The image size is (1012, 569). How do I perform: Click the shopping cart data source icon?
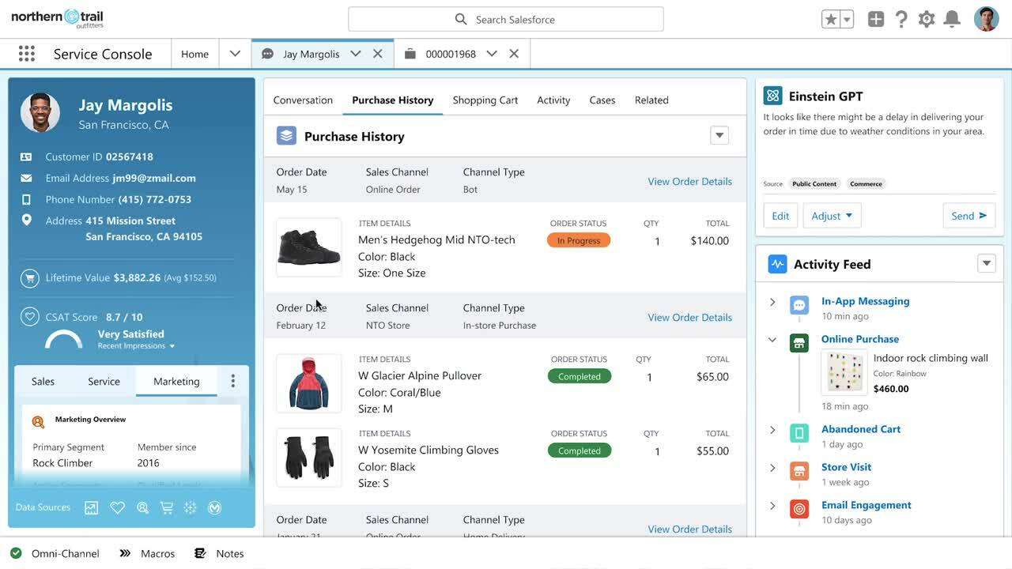coord(167,508)
